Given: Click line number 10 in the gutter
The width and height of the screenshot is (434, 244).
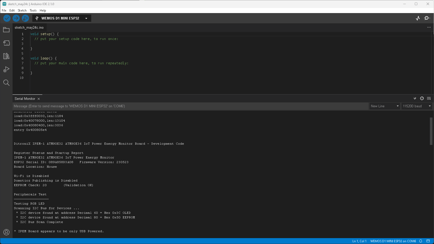Looking at the screenshot, I should (22, 78).
